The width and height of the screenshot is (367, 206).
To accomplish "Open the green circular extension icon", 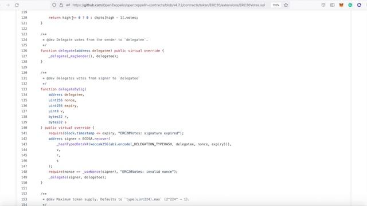I will [350, 5].
